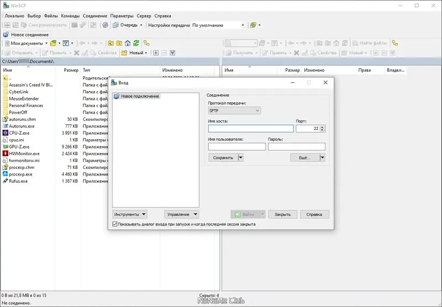
Task: Click the Новый new folder icon in local toolbar
Action: (124, 53)
